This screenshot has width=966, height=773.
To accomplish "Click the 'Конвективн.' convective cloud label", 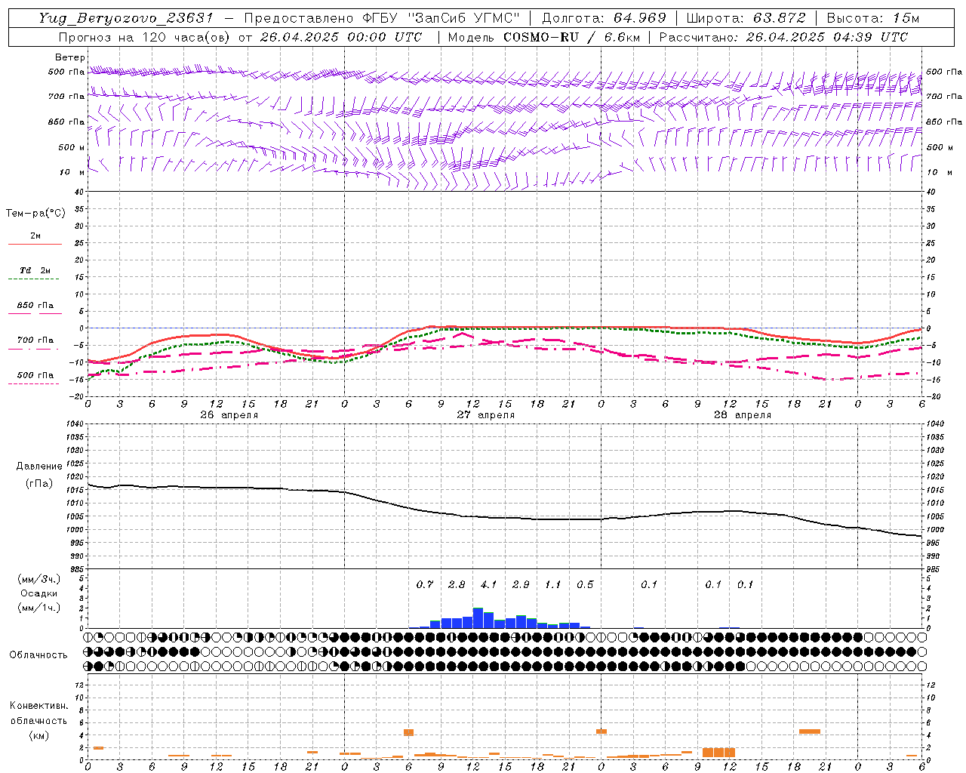I will 38,706.
